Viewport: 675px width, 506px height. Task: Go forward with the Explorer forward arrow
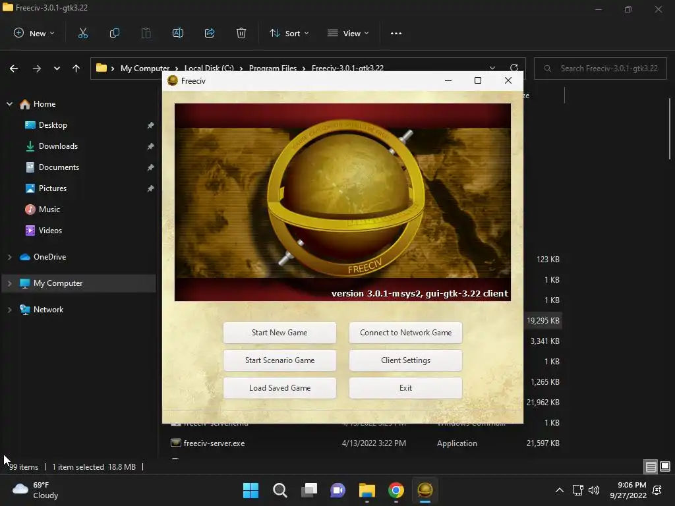coord(37,69)
